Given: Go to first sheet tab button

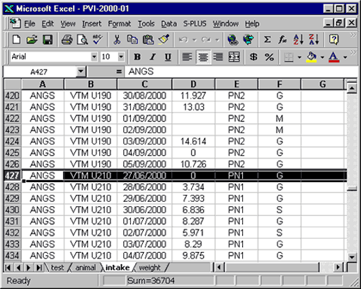Looking at the screenshot, I should pyautogui.click(x=8, y=268).
